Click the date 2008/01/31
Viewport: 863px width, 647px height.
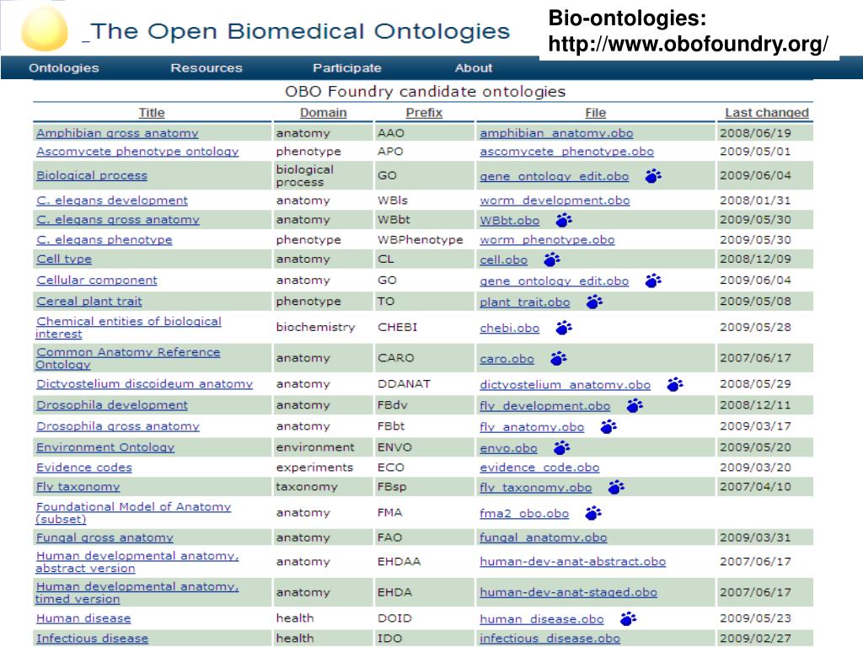(755, 201)
